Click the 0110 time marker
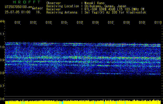 tap(158, 22)
